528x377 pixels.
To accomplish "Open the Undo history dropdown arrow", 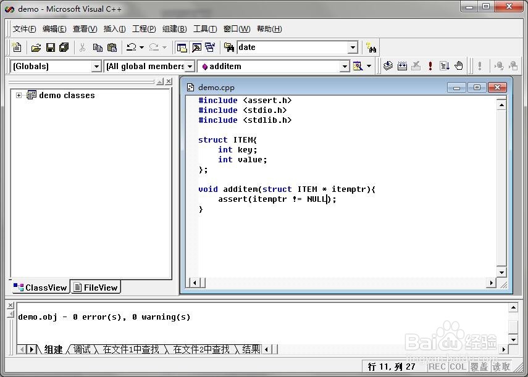I will point(142,48).
